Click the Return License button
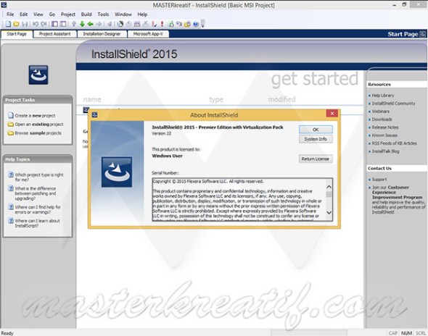 coord(316,159)
